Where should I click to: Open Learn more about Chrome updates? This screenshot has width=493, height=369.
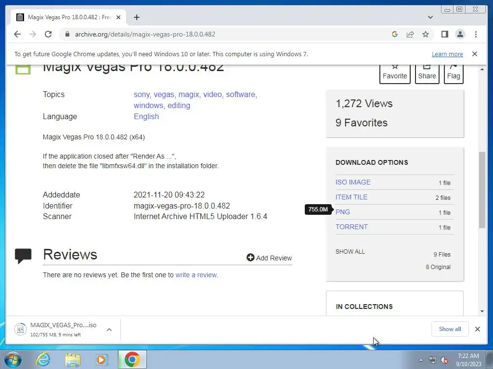[x=447, y=54]
